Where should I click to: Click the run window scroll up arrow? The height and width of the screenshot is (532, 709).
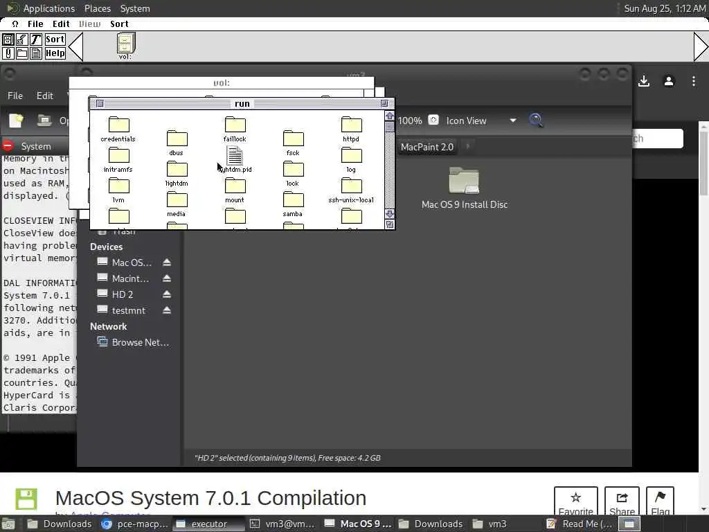[x=389, y=116]
